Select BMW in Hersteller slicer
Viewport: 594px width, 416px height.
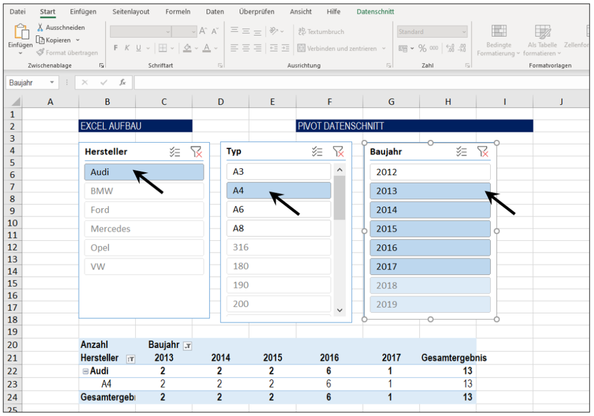(144, 191)
